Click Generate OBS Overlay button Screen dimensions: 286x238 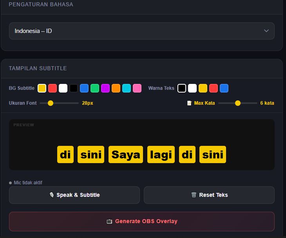(142, 222)
